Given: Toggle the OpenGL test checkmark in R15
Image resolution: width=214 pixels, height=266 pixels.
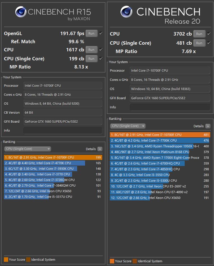Looking at the screenshot, I should [101, 33].
